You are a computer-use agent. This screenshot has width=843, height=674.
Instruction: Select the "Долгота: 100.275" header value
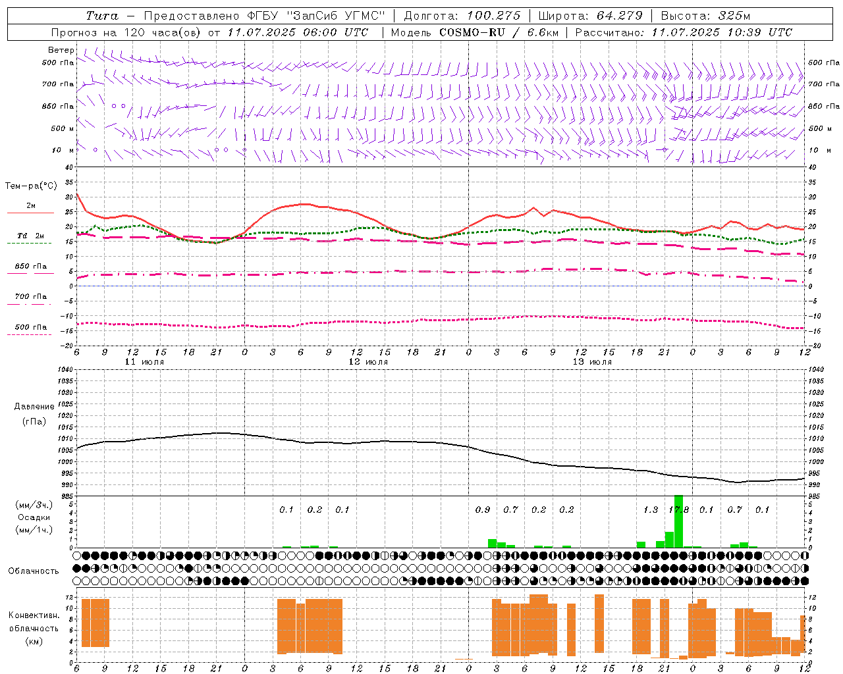click(462, 16)
